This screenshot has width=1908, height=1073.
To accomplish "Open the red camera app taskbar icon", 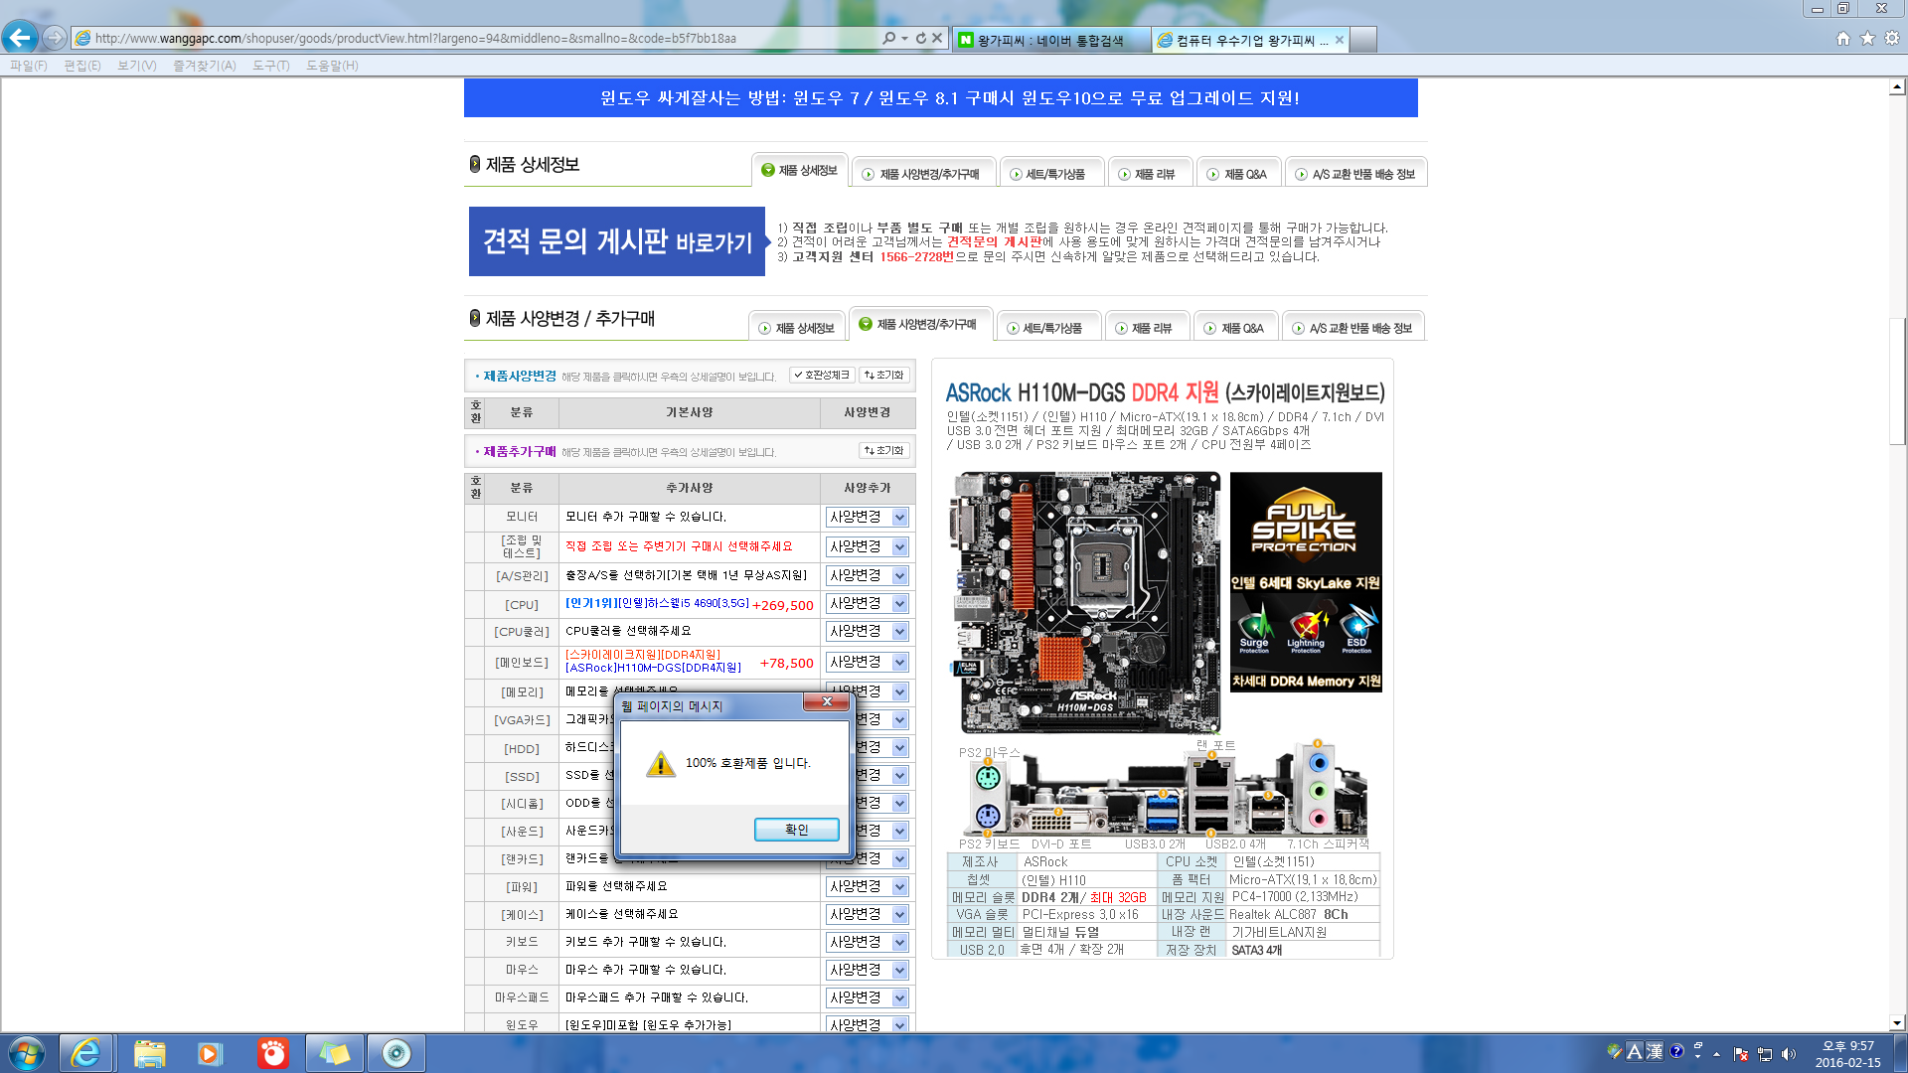I will (x=272, y=1053).
